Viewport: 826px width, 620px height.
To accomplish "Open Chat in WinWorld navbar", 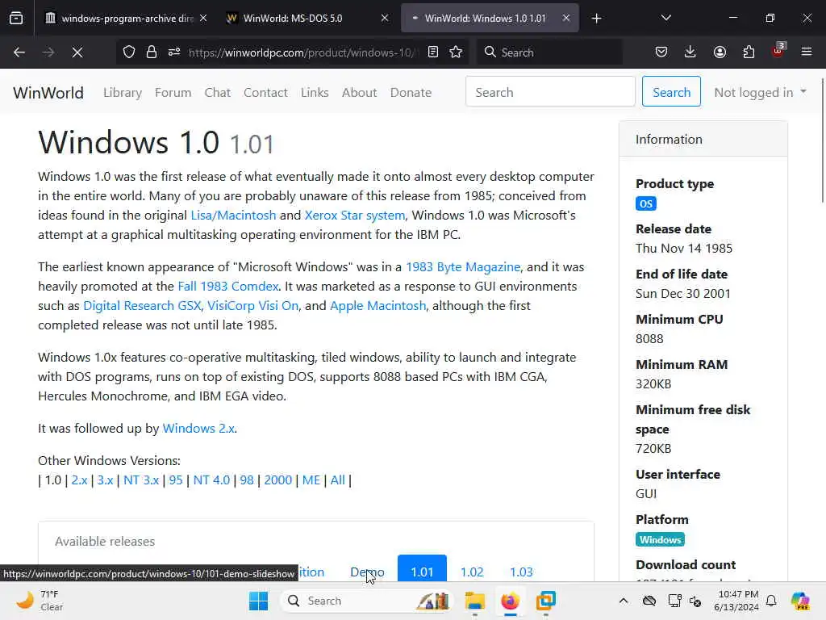I will (218, 92).
